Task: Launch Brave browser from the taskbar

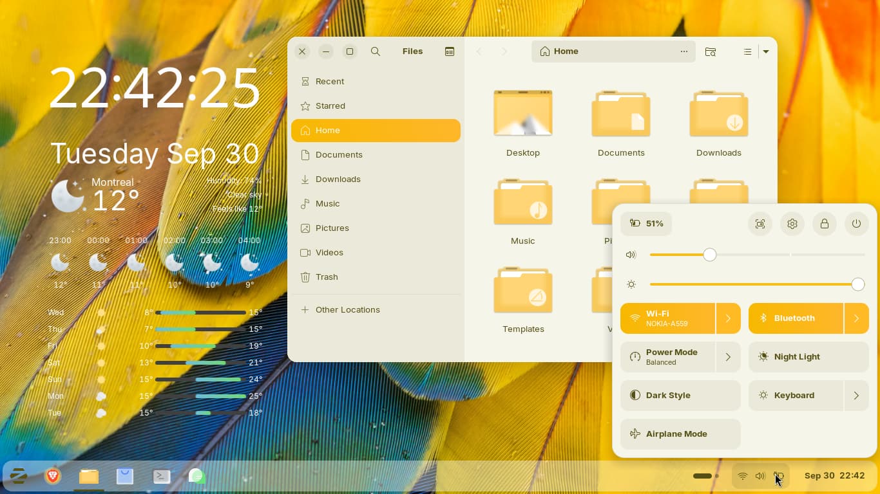Action: coord(53,476)
